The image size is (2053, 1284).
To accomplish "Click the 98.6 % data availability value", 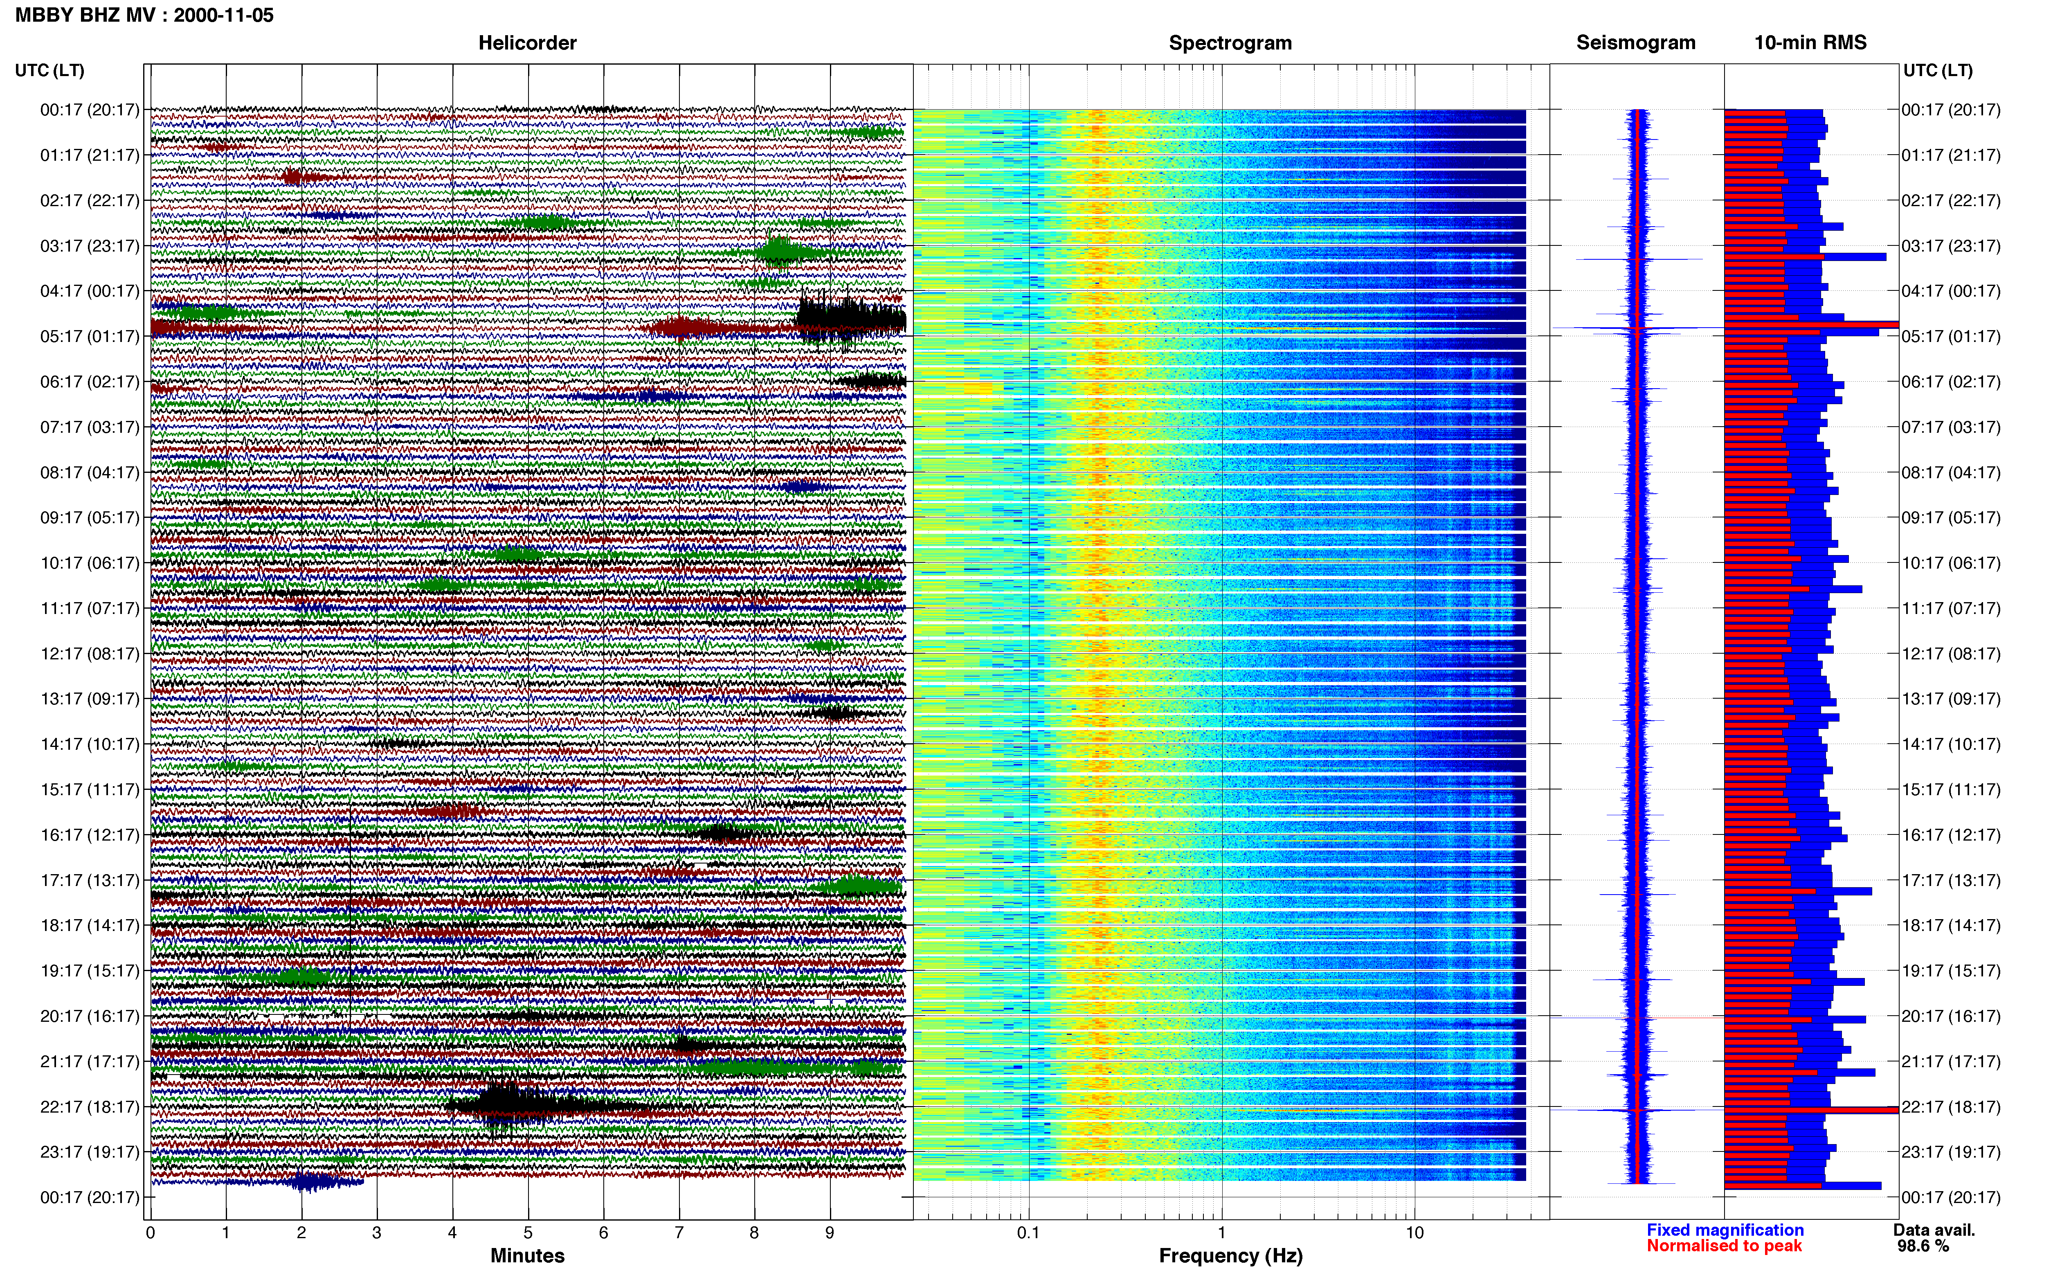I will coord(1923,1246).
